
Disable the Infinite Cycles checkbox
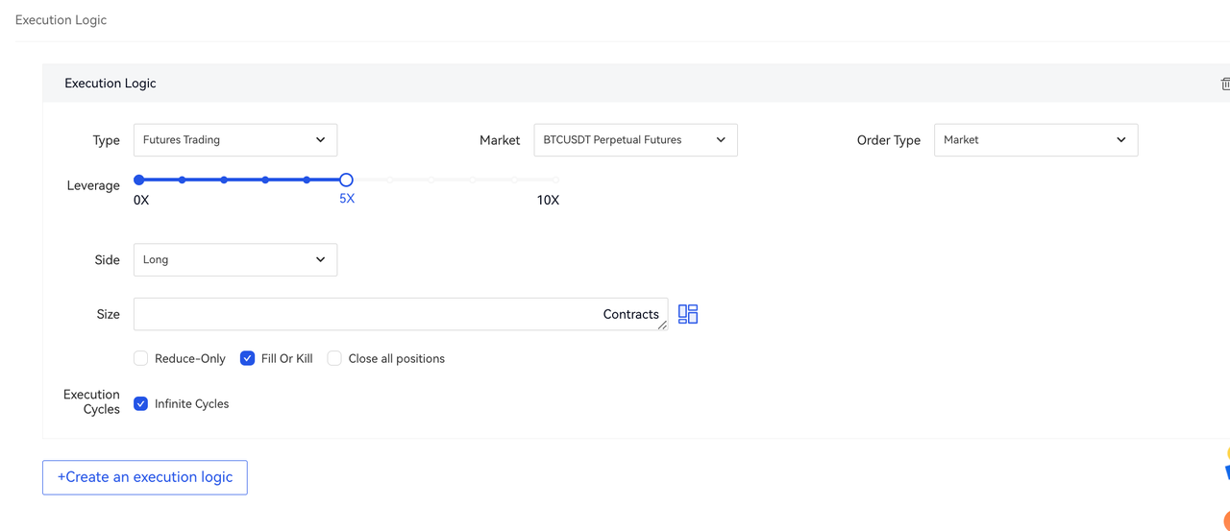point(141,403)
